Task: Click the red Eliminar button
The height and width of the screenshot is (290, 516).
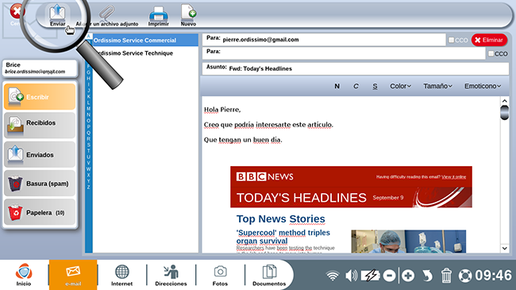Action: tap(489, 40)
